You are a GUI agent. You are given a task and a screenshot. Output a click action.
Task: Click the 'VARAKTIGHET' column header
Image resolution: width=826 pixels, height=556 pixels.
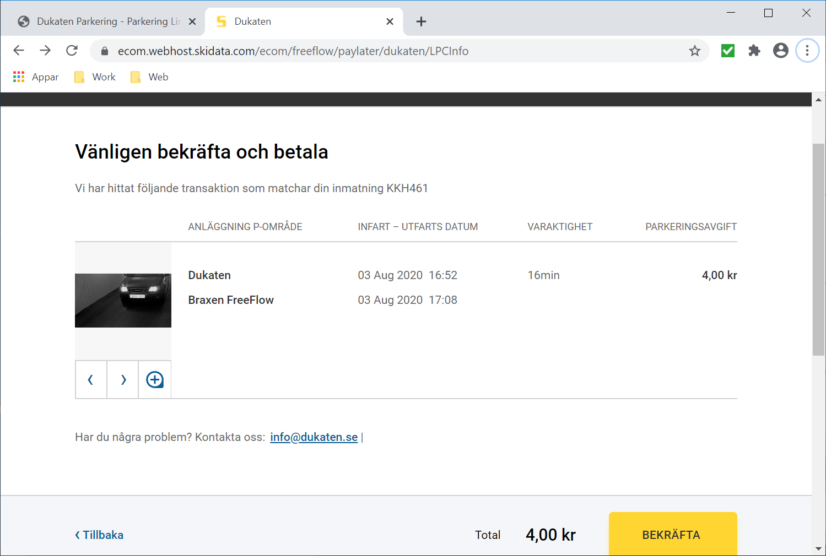(x=560, y=227)
